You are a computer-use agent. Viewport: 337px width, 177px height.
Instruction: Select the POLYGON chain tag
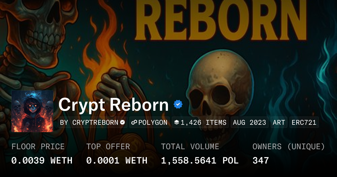click(x=149, y=122)
